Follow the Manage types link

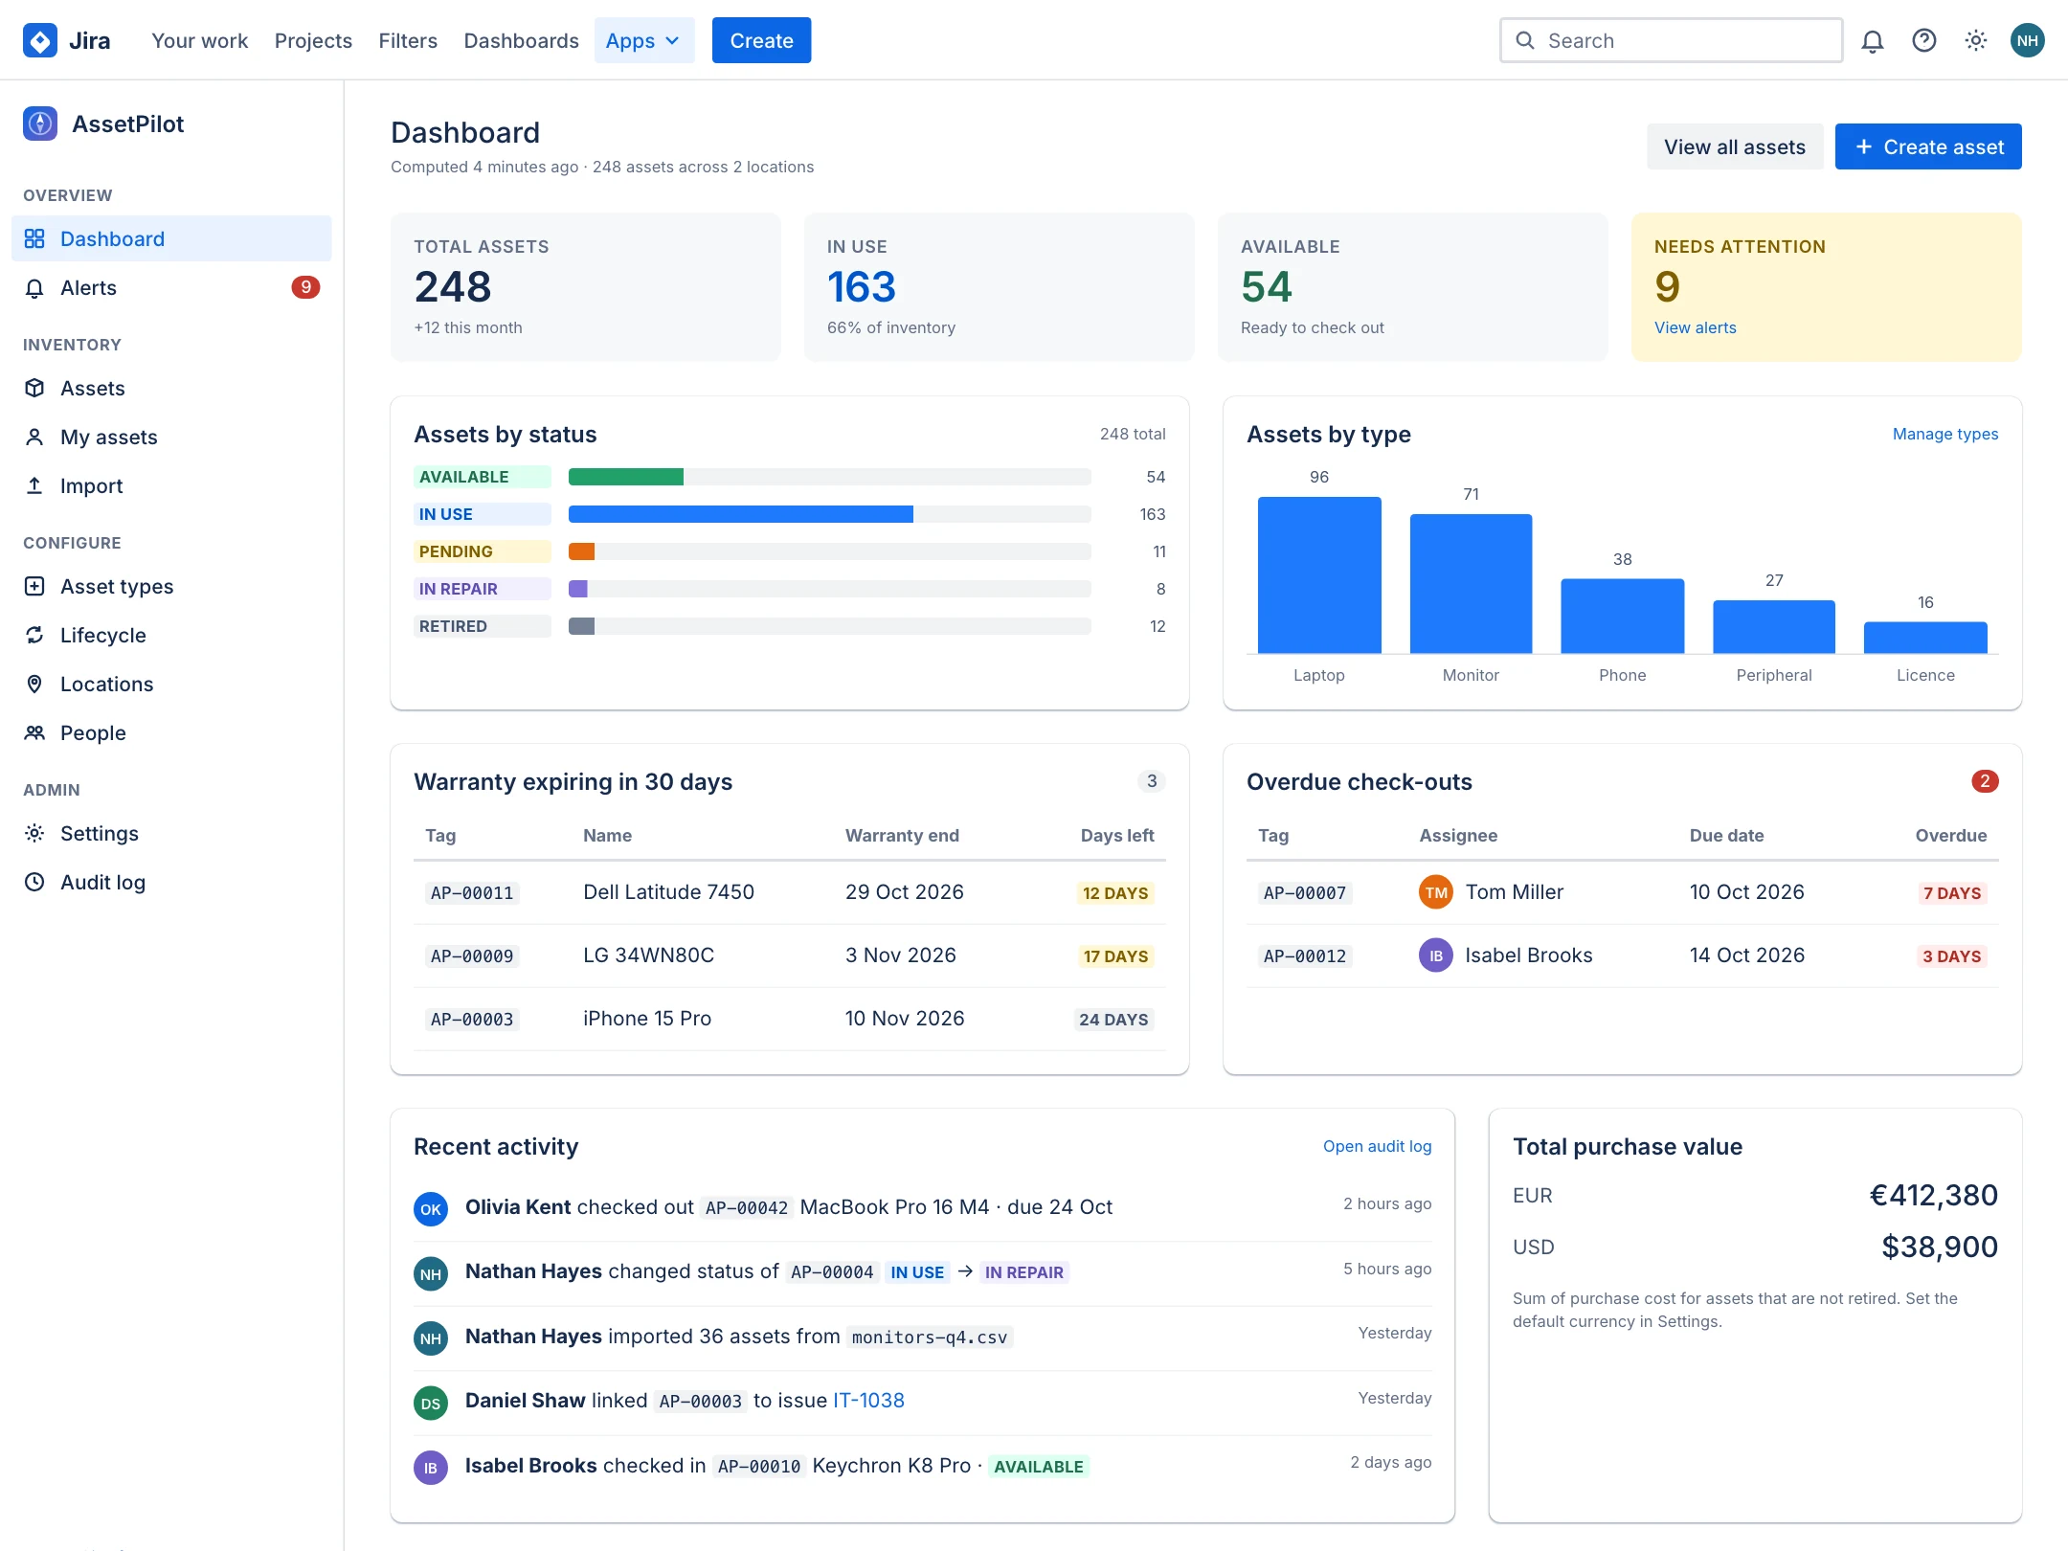tap(1945, 434)
